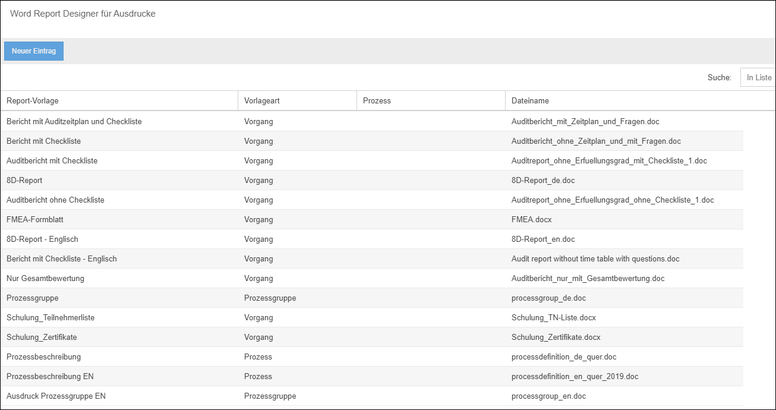
Task: Click the processdefinition_de_quer.doc file name
Action: coord(563,357)
